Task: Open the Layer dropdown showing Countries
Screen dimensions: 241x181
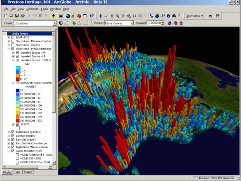Action: [55, 23]
